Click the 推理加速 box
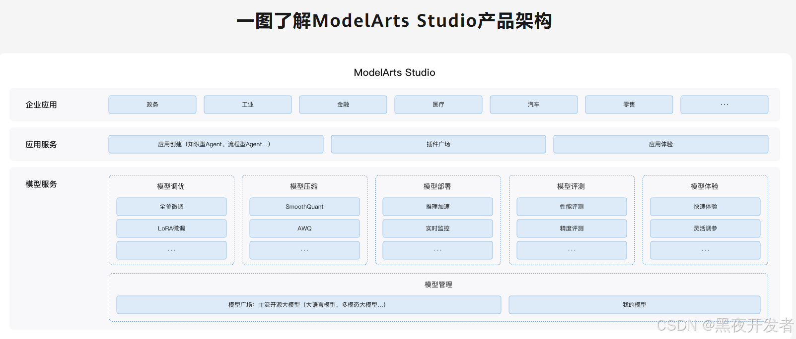Screen dimensions: 796x339 pyautogui.click(x=437, y=207)
